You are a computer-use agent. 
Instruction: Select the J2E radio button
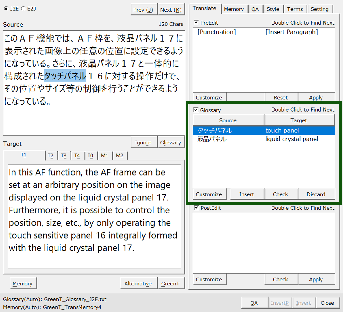tap(6, 9)
